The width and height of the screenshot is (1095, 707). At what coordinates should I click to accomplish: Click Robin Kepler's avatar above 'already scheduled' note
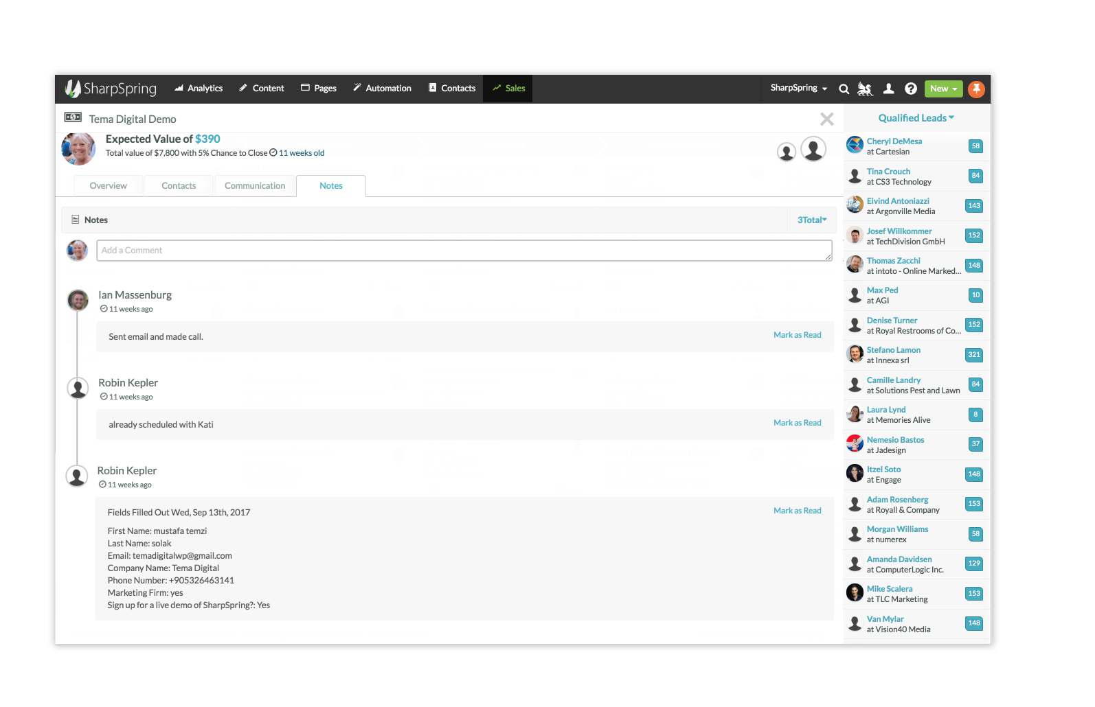pyautogui.click(x=78, y=388)
